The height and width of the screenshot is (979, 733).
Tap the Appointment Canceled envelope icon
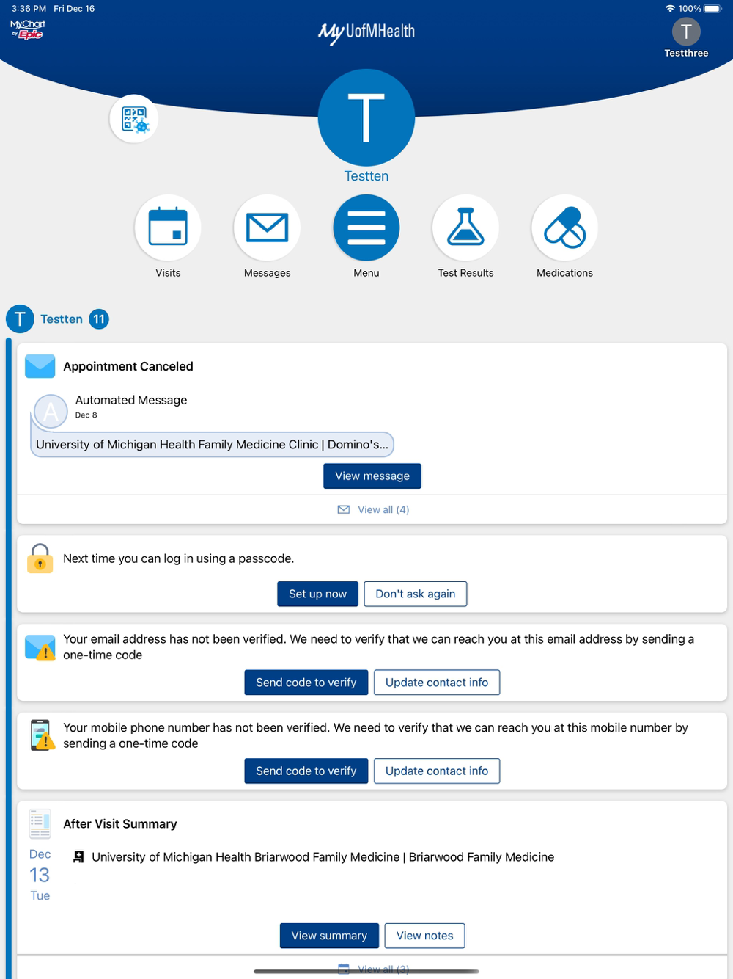40,366
